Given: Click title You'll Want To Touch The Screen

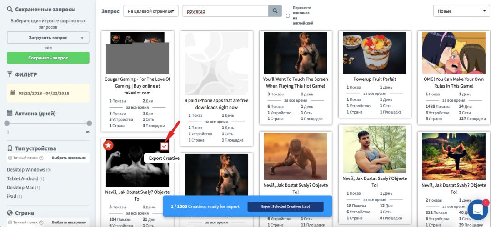Looking at the screenshot, I should (296, 83).
